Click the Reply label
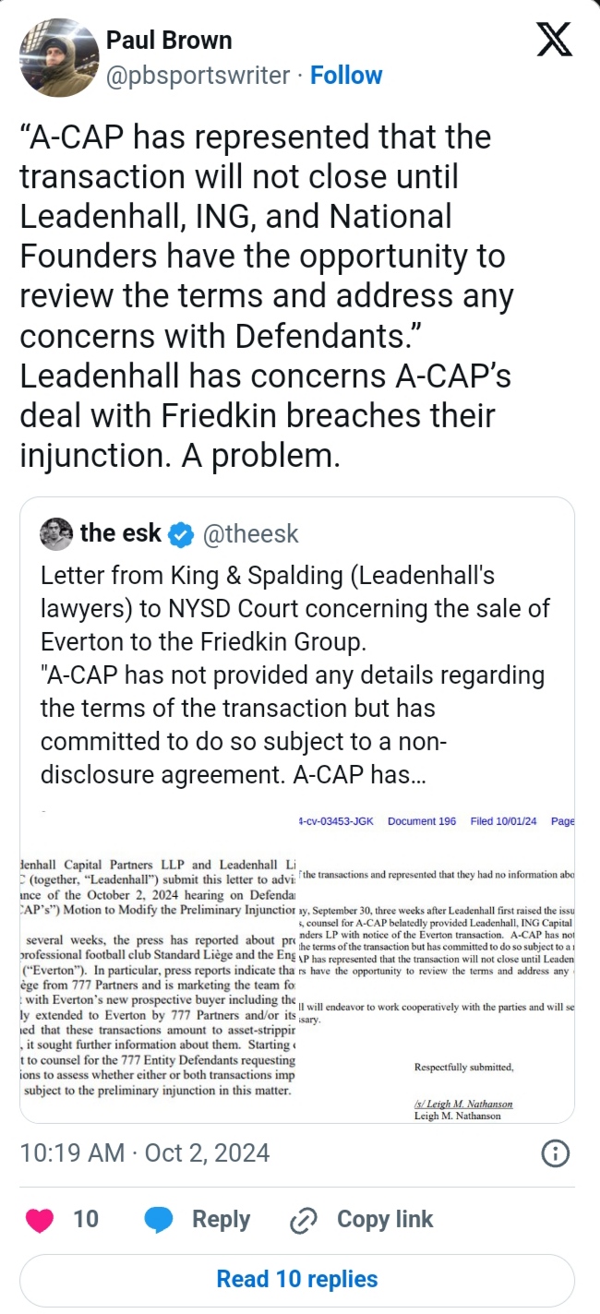600x1314 pixels. (221, 1219)
